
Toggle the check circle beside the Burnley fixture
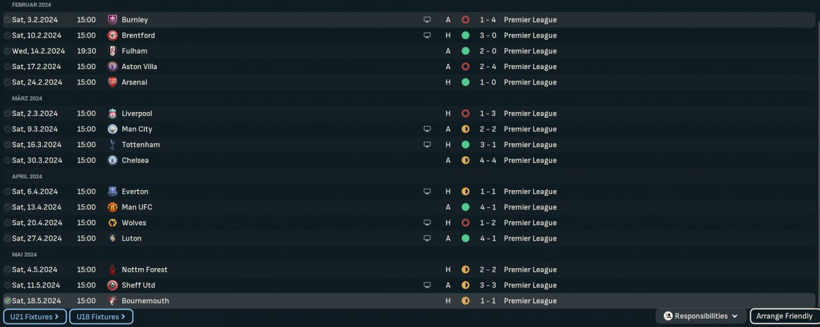tap(7, 20)
